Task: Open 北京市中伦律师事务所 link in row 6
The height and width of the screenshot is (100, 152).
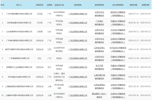Action: tap(99, 58)
